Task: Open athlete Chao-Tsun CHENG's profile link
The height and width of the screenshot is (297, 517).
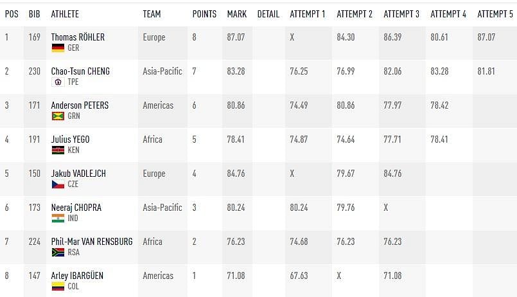Action: pos(80,71)
